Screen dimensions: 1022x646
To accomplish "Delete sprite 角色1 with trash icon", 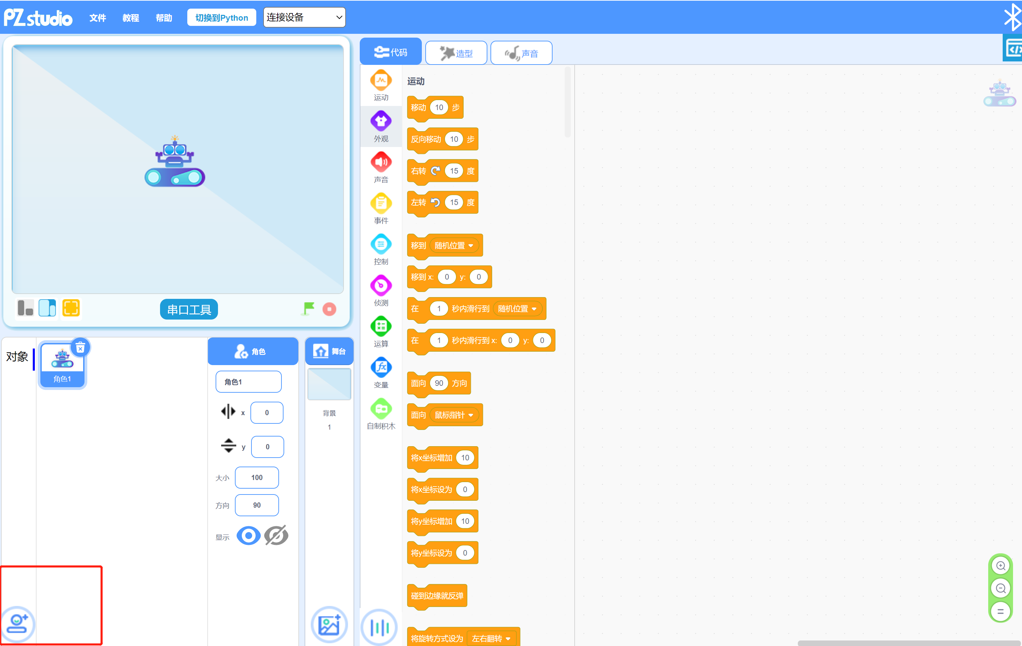I will point(80,348).
